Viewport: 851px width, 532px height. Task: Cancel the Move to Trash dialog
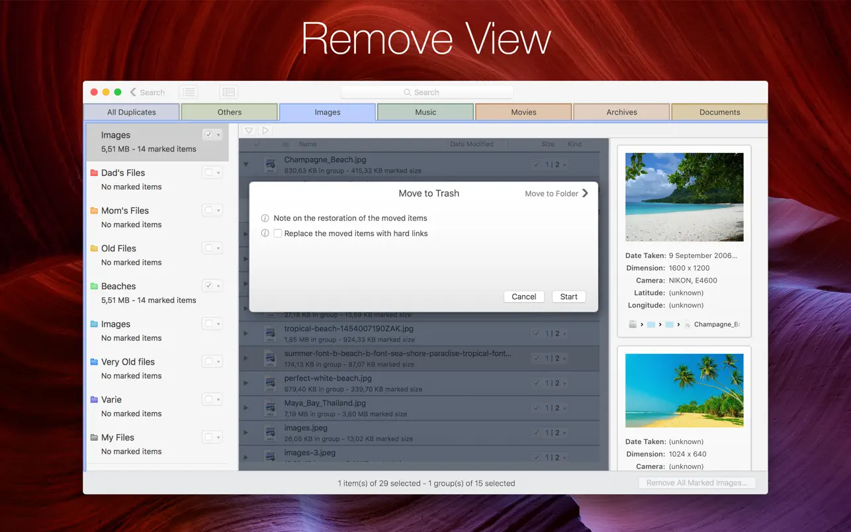[x=523, y=297]
